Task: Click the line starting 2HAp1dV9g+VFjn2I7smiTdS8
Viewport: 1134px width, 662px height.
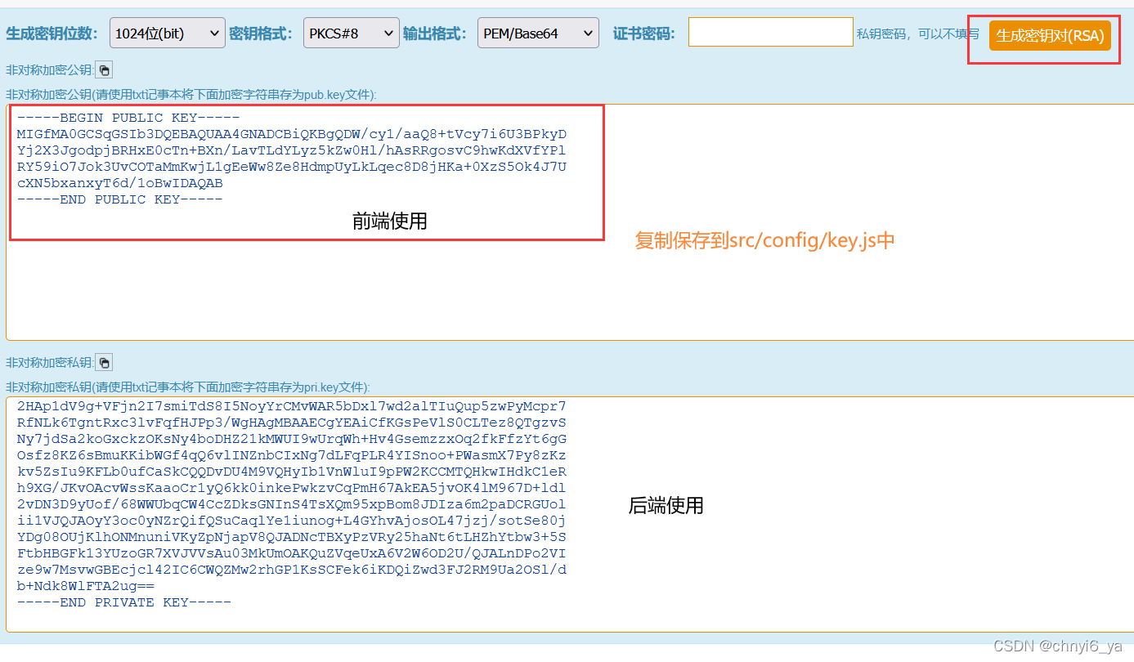Action: pyautogui.click(x=291, y=406)
